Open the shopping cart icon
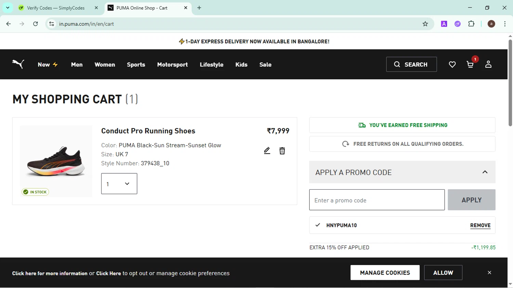Screen dimensions: 513x288 click(470, 65)
